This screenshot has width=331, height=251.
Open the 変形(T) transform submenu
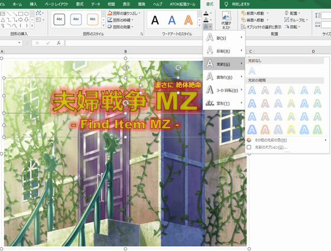pyautogui.click(x=224, y=103)
